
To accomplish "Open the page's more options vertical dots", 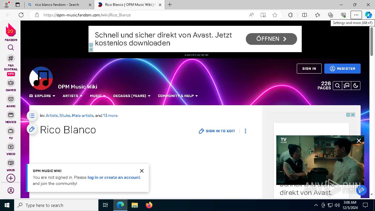I will coord(246,131).
